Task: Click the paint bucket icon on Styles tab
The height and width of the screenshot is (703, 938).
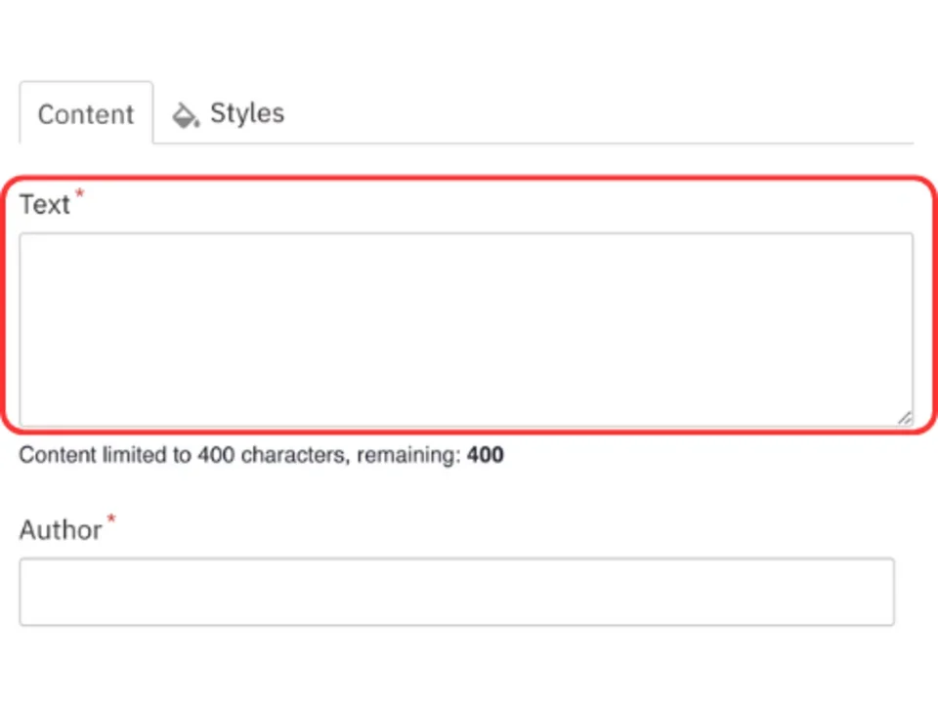Action: (185, 115)
